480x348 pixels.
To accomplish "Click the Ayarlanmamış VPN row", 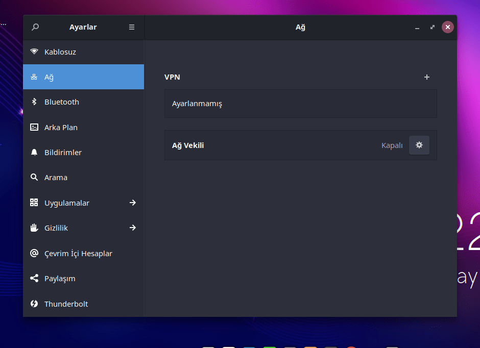I will pos(301,104).
